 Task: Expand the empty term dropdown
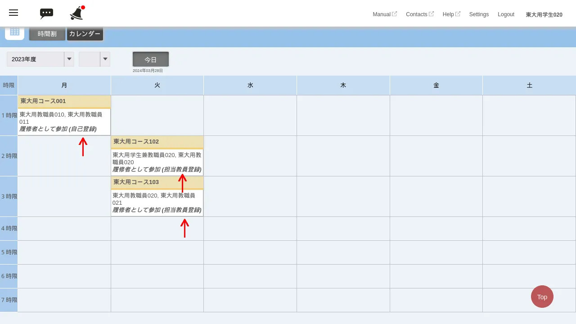click(x=94, y=59)
